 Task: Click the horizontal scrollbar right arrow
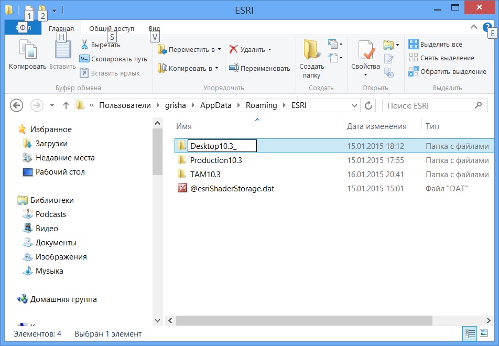[489, 320]
